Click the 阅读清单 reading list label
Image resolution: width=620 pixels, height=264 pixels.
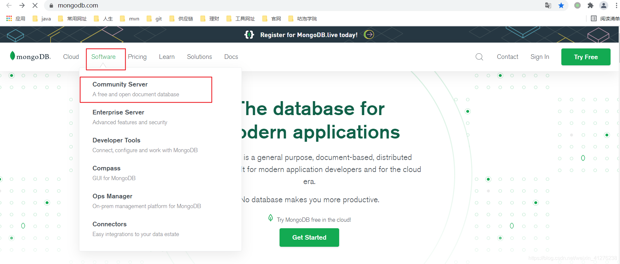click(x=610, y=19)
